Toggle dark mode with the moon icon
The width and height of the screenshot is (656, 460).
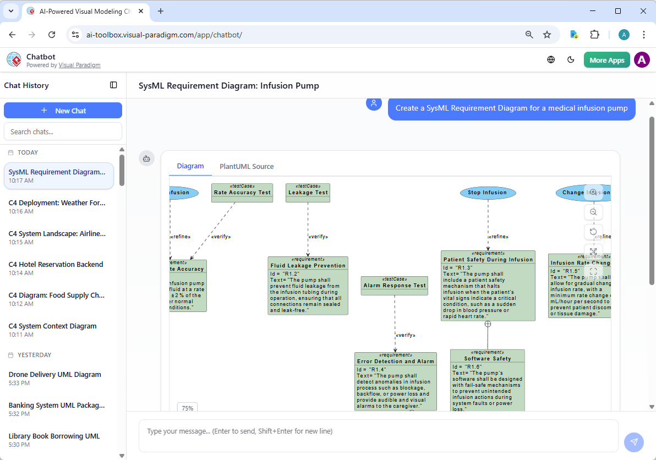pyautogui.click(x=571, y=59)
